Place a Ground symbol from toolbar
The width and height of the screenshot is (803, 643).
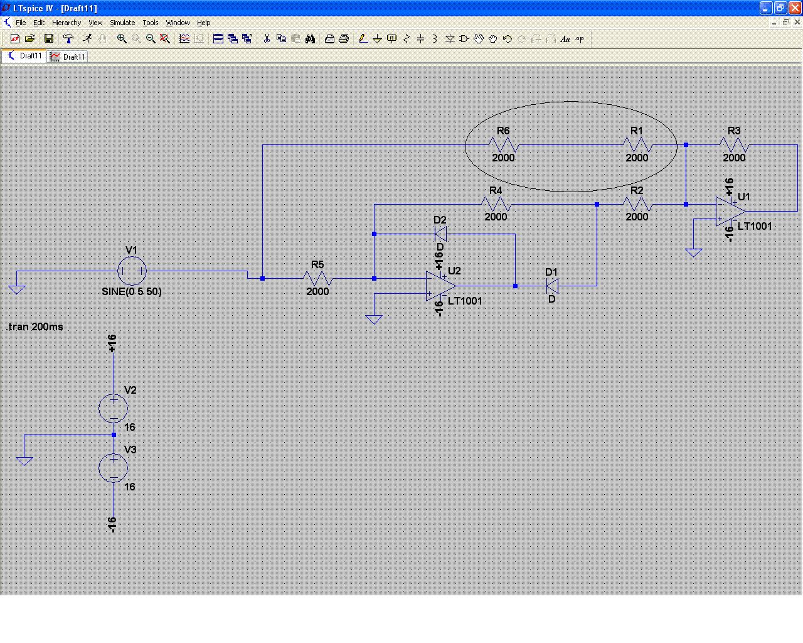coord(377,39)
